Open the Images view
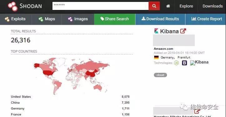Viewport: 226px width, 117px height. 78,19
